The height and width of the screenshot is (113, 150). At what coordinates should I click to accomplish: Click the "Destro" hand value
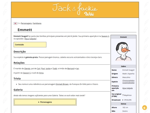click(x=125, y=111)
